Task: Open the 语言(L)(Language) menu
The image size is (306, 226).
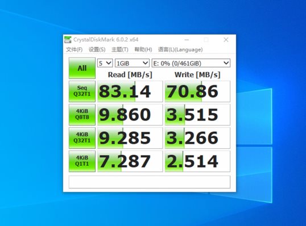Action: coord(180,49)
